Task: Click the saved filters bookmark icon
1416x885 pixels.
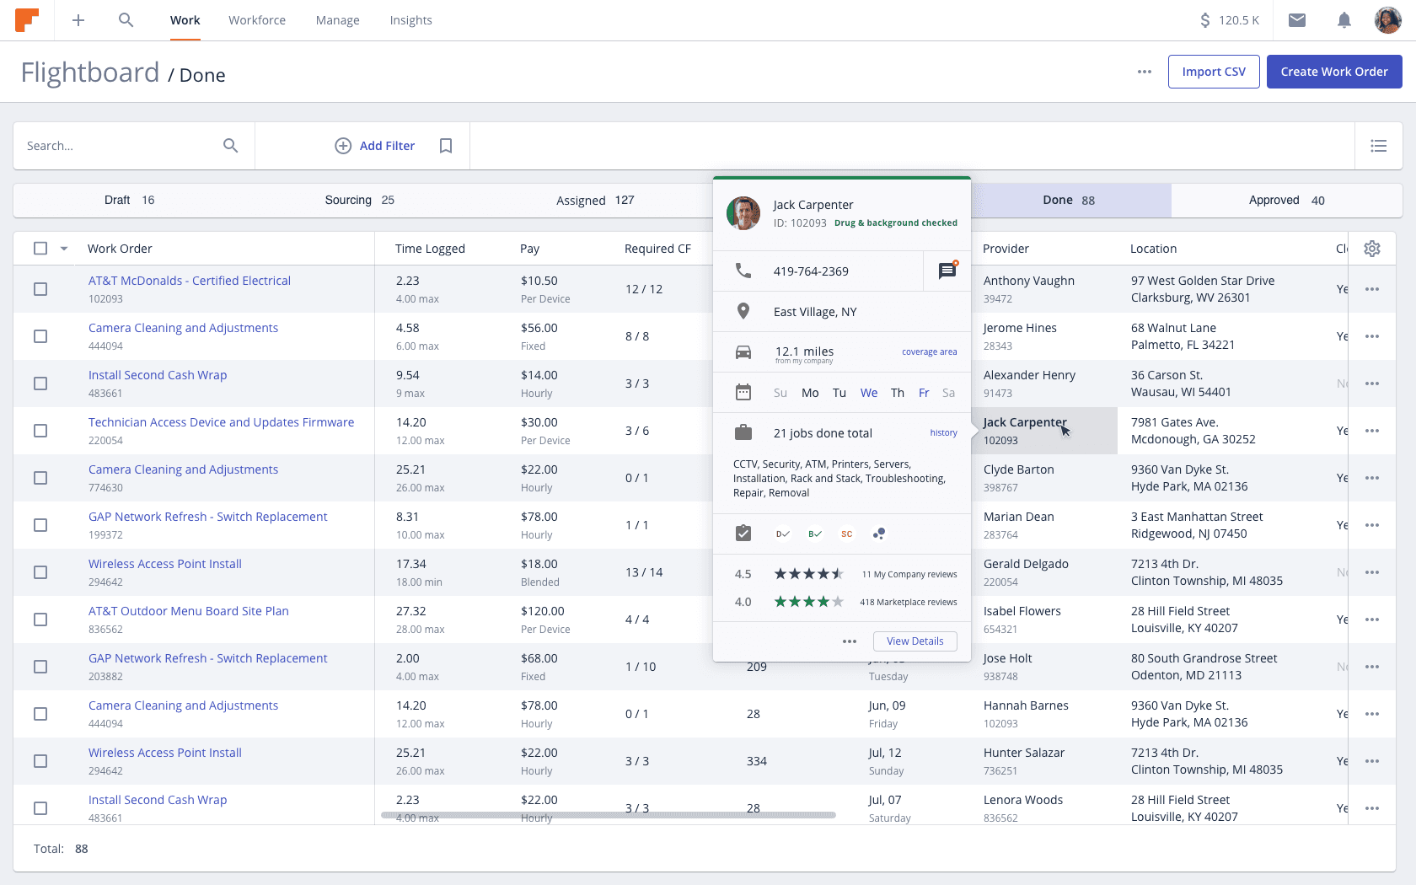Action: point(446,146)
